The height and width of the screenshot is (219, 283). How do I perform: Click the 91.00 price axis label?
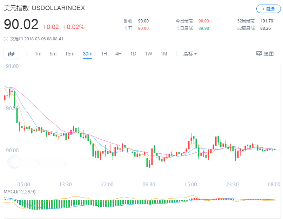(x=12, y=66)
